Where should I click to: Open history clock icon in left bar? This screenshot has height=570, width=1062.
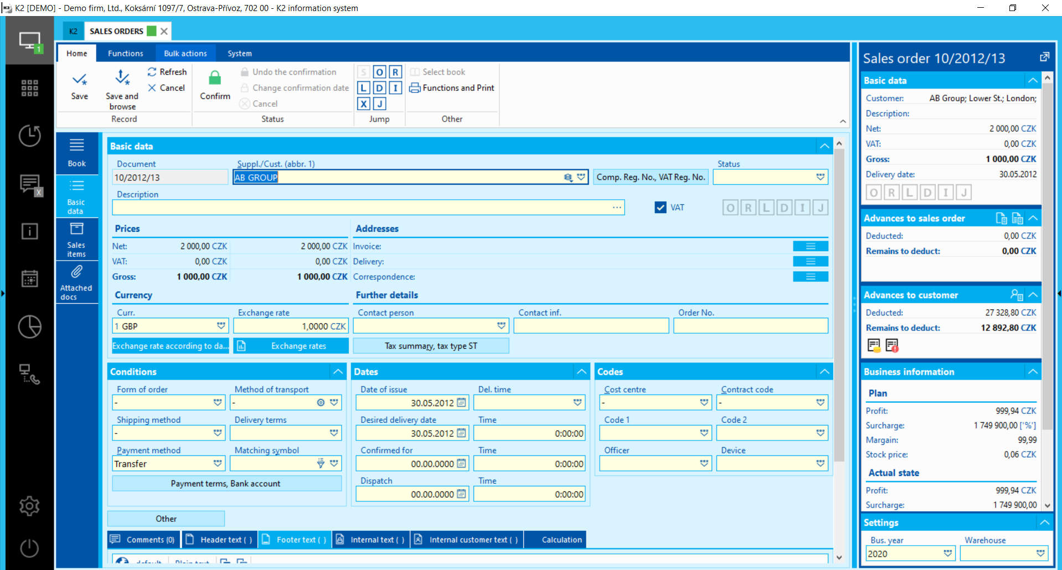coord(29,136)
